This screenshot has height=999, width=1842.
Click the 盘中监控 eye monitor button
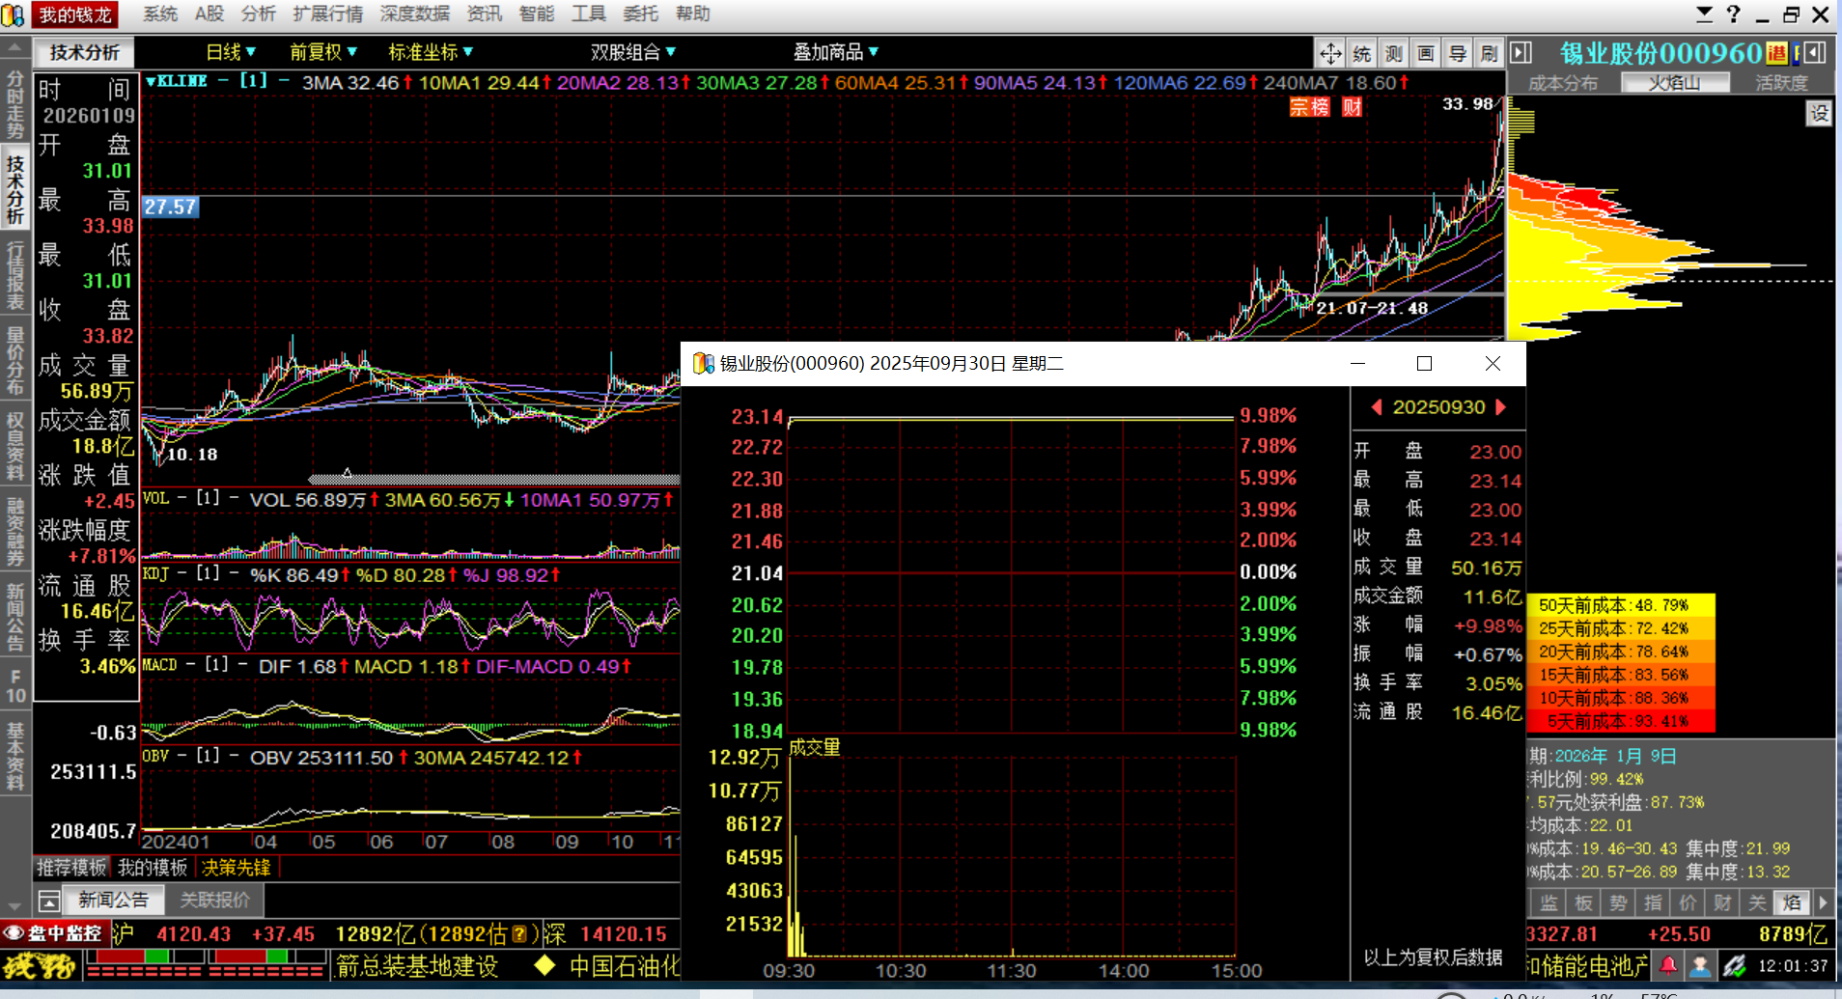pyautogui.click(x=54, y=933)
